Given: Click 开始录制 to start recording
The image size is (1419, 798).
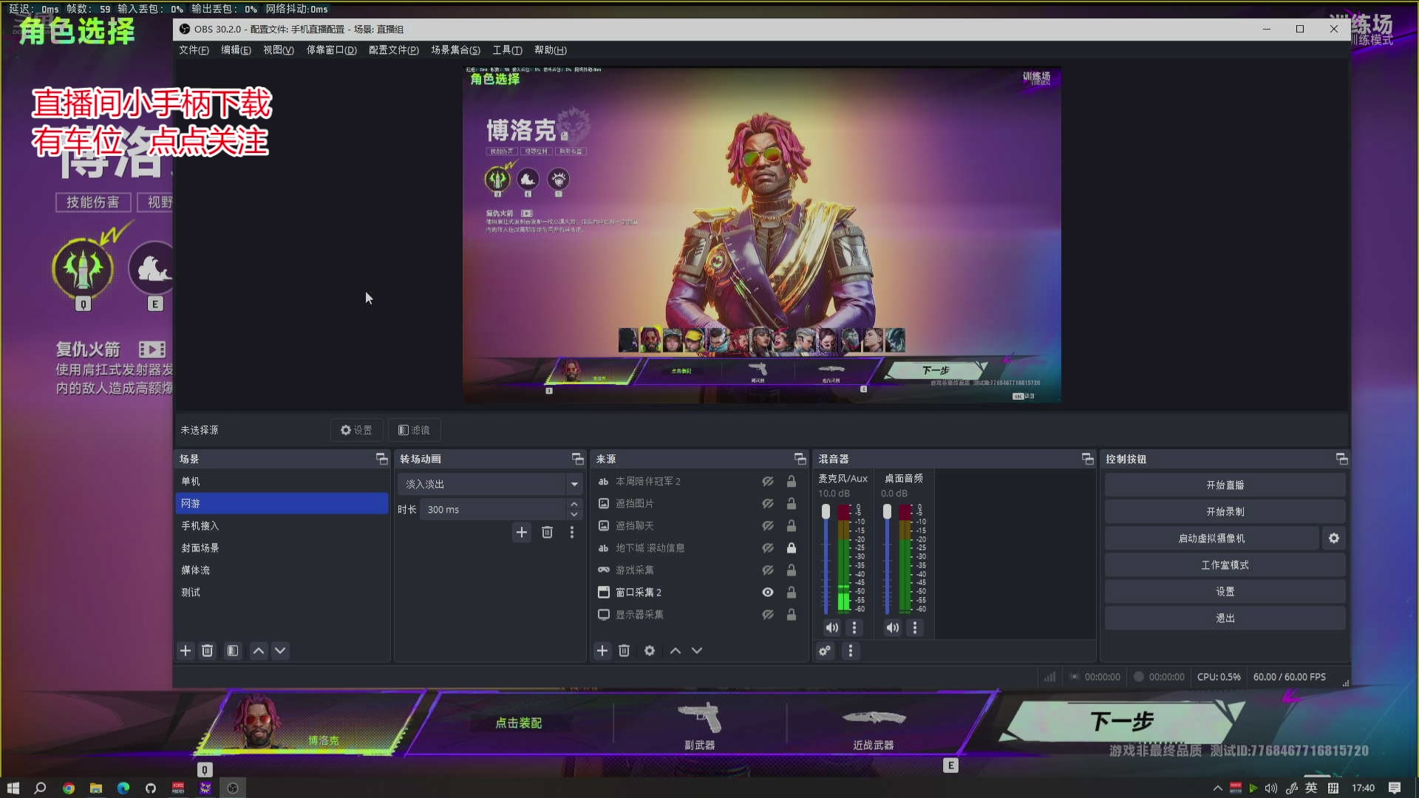Looking at the screenshot, I should click(x=1225, y=512).
